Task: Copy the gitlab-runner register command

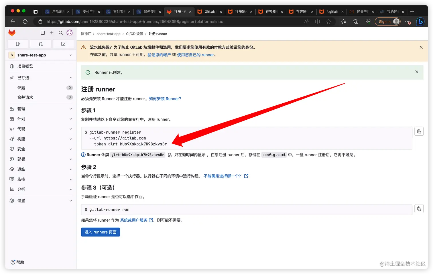Action: 419,131
